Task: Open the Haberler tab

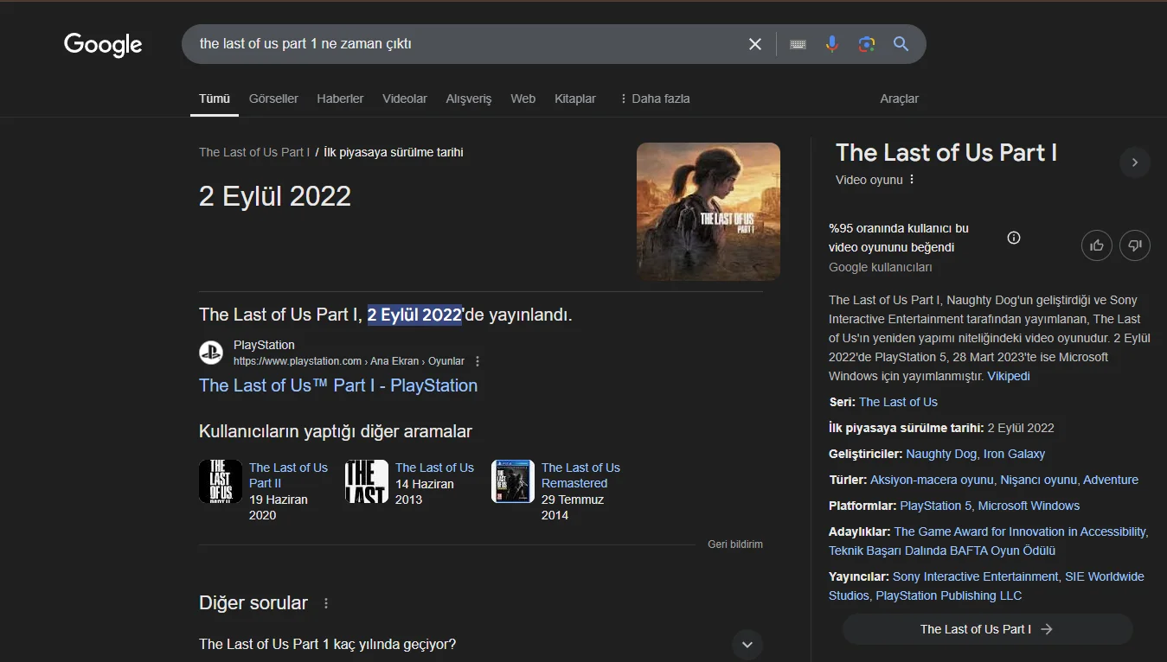Action: (340, 99)
